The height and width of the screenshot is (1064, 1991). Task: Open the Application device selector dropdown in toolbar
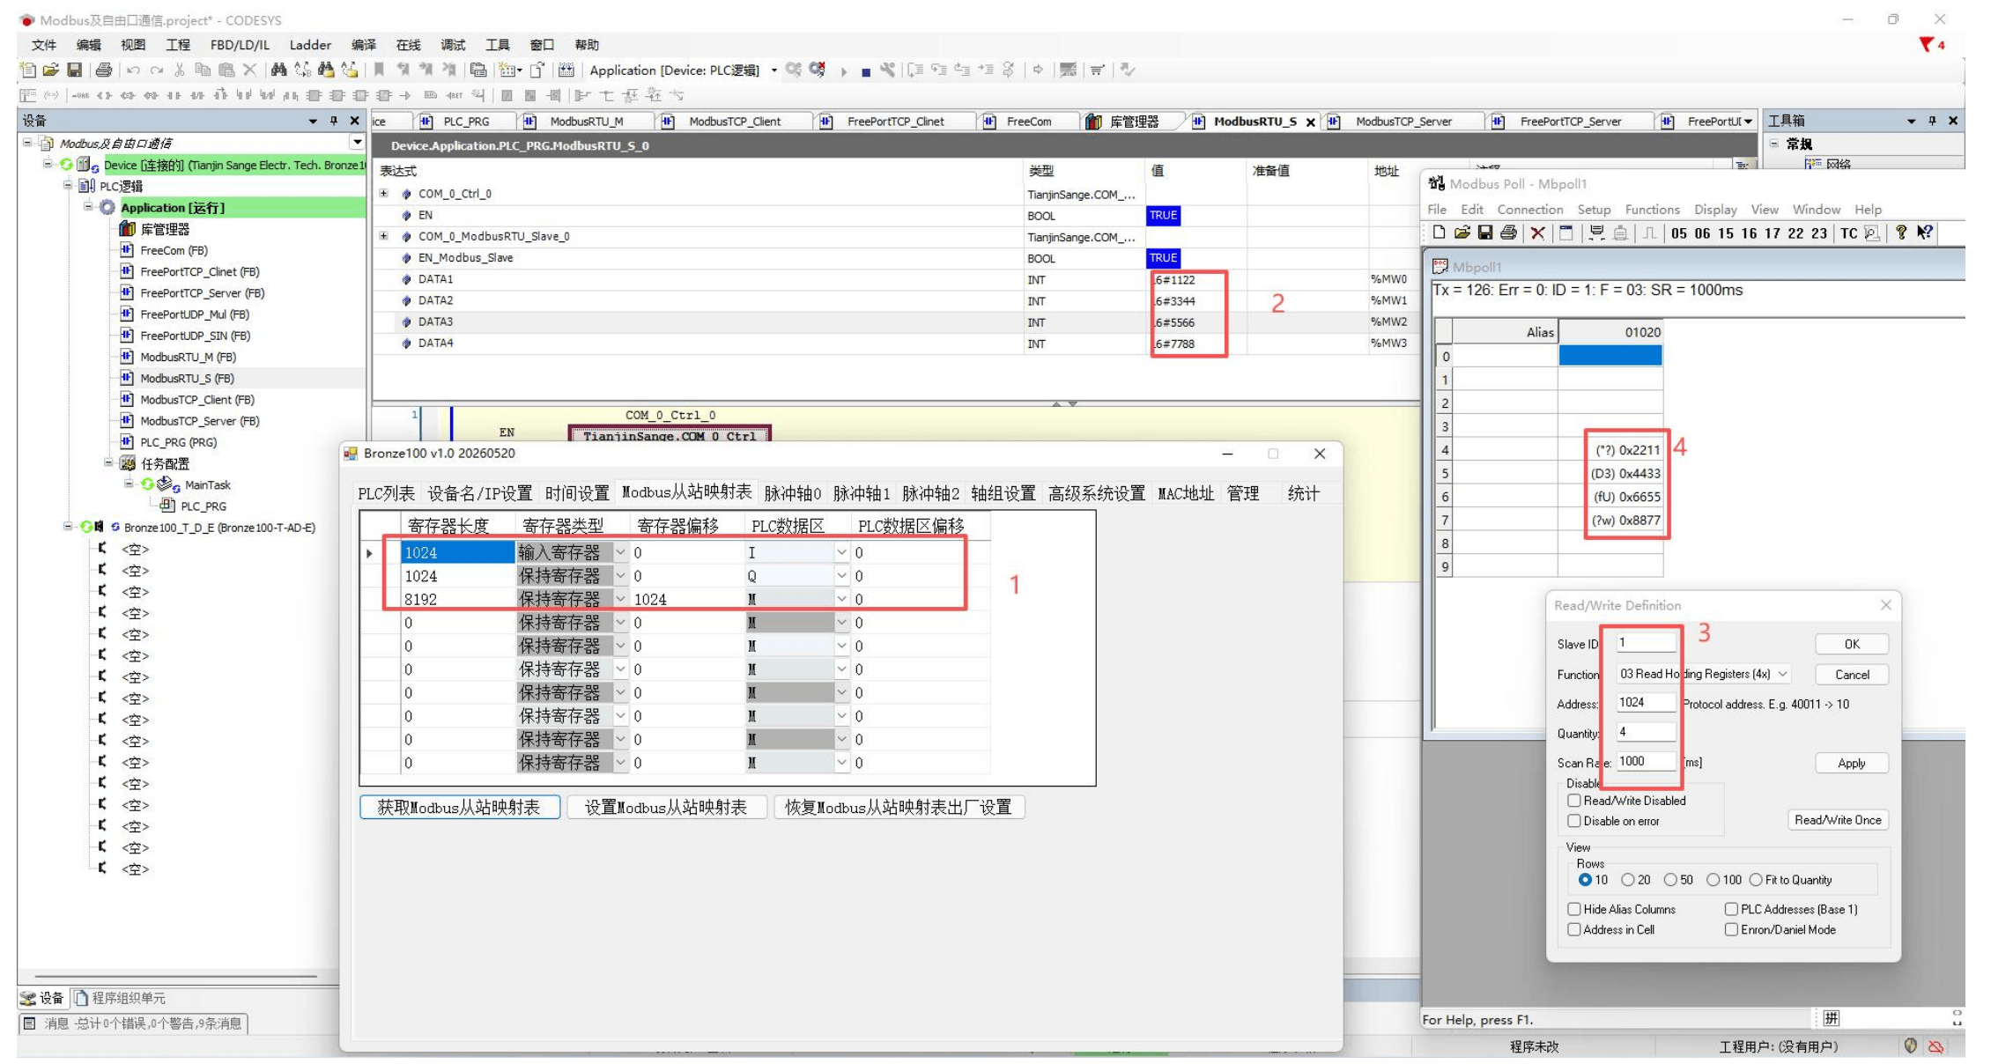(773, 70)
